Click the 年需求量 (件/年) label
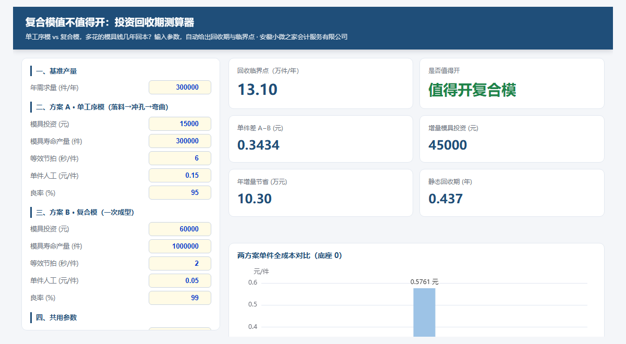 click(55, 88)
